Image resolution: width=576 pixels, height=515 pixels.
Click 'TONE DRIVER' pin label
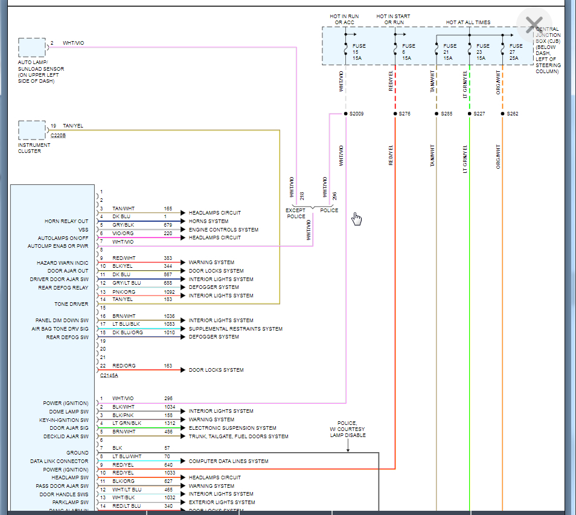(71, 304)
